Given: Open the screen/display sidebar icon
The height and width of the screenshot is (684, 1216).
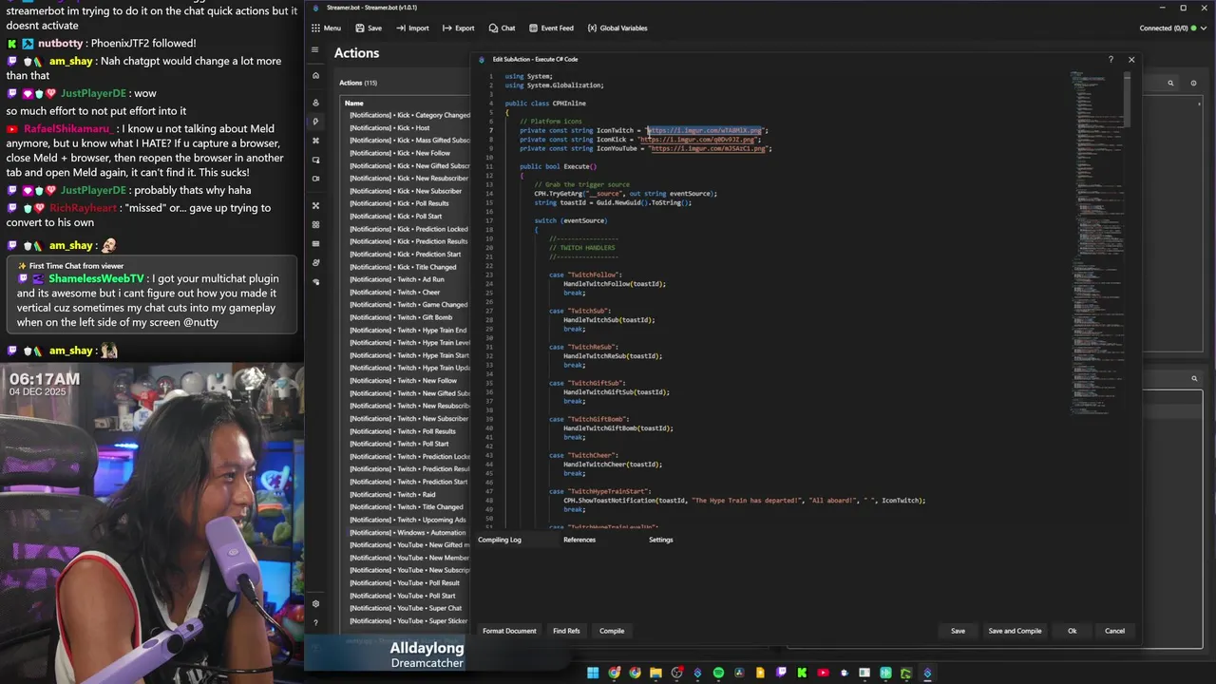Looking at the screenshot, I should click(315, 160).
